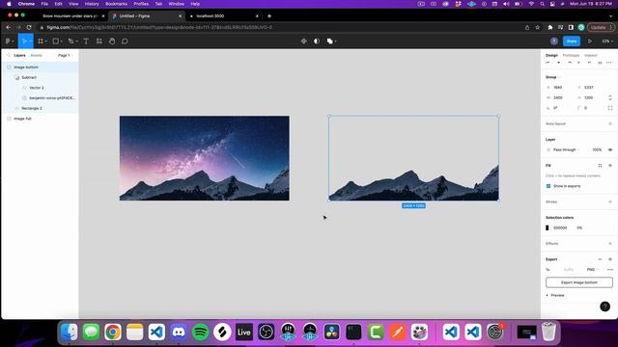Viewport: 618px width, 347px height.
Task: Click the layer opacity 100% field
Action: [597, 149]
